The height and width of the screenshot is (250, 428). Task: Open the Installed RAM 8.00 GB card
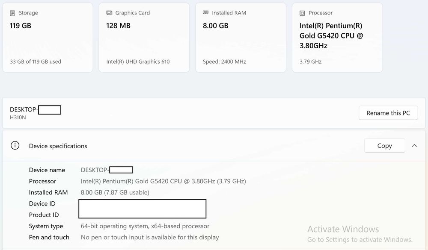(x=241, y=38)
